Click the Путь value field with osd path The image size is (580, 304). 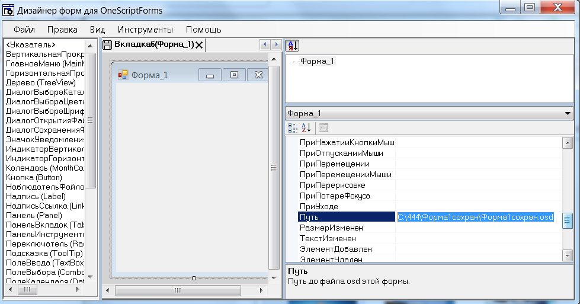pyautogui.click(x=475, y=217)
